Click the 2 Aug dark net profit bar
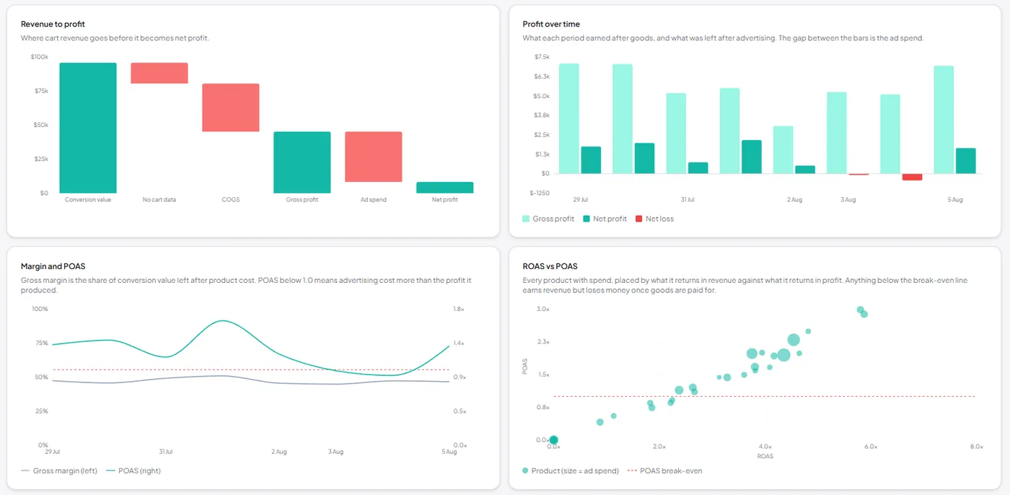This screenshot has width=1010, height=495. 805,170
